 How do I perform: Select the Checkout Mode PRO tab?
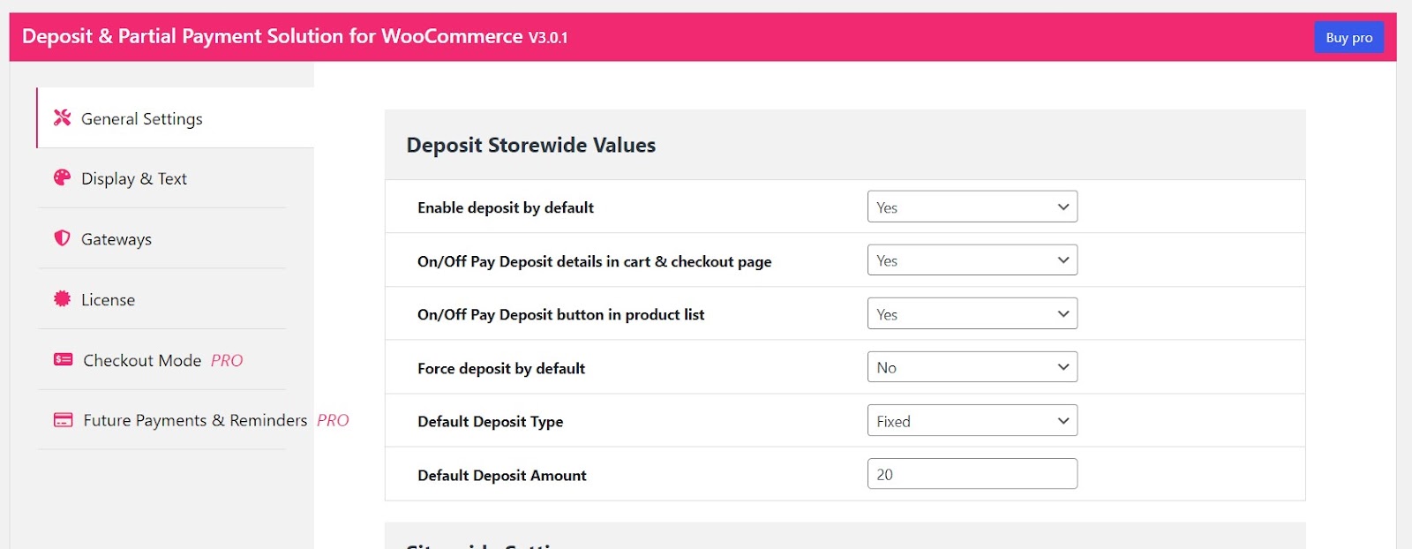[162, 360]
